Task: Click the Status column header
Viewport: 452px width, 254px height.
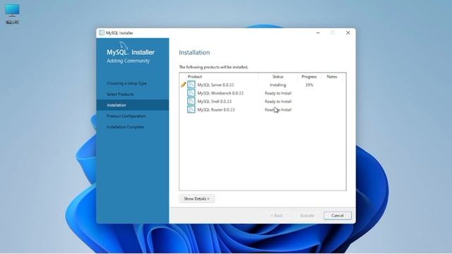Action: click(278, 77)
